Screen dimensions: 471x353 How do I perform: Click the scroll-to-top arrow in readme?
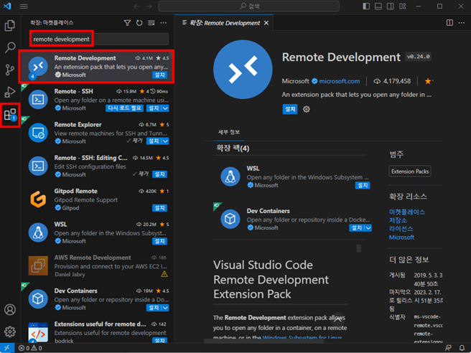tap(337, 319)
